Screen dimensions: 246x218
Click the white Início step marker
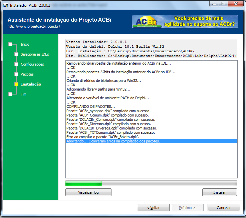10,44
